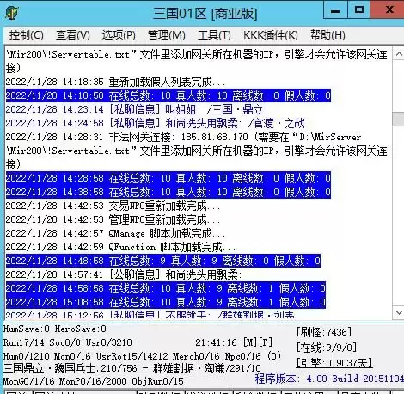Select the 14:18:35 重新加载假人列表完成 log line
Image resolution: width=404 pixels, height=394 pixels.
click(115, 82)
